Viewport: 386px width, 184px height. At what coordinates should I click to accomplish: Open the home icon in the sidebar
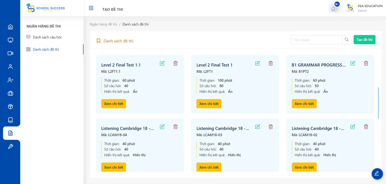[10, 27]
